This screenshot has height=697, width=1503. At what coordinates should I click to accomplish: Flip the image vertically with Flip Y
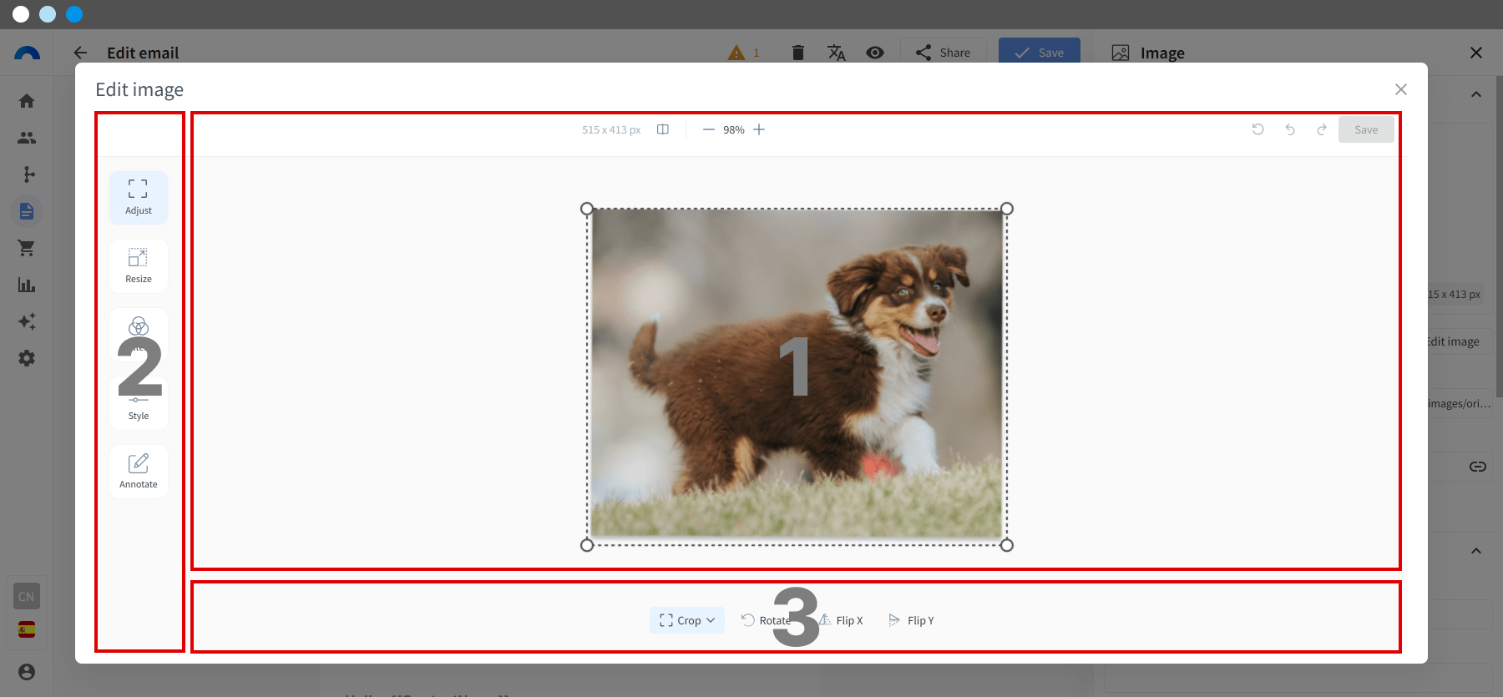tap(912, 620)
